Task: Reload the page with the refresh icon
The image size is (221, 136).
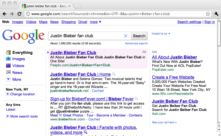Action: click(20, 14)
